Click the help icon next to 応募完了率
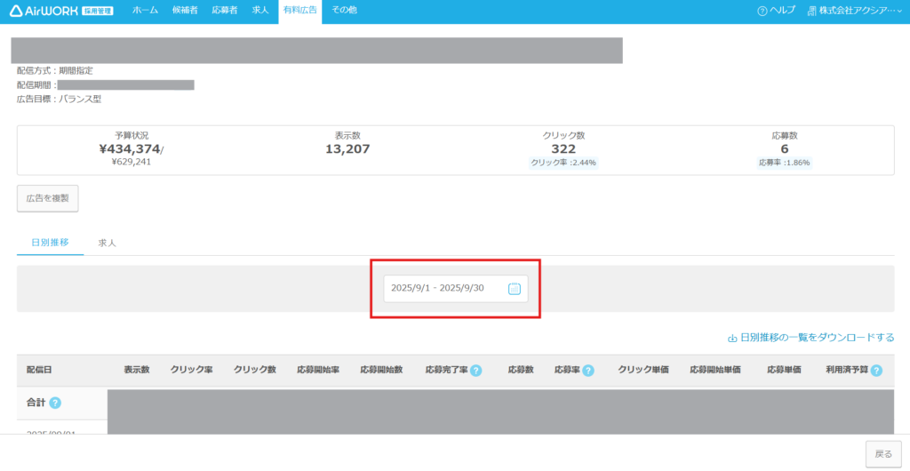The width and height of the screenshot is (910, 471). click(x=475, y=370)
